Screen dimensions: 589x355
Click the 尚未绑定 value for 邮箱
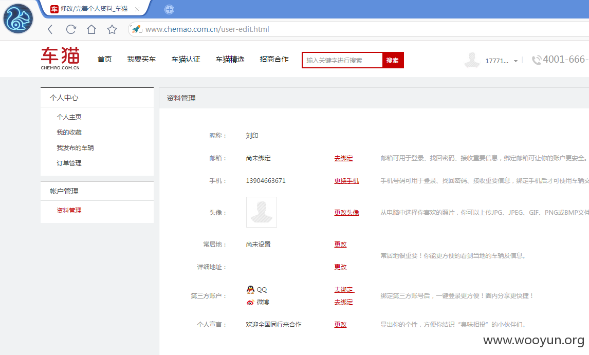(x=259, y=158)
